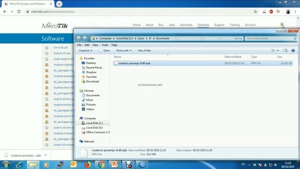The height and width of the screenshot is (169, 300).
Task: Open the Training link on MikroTik
Action: 234,25
